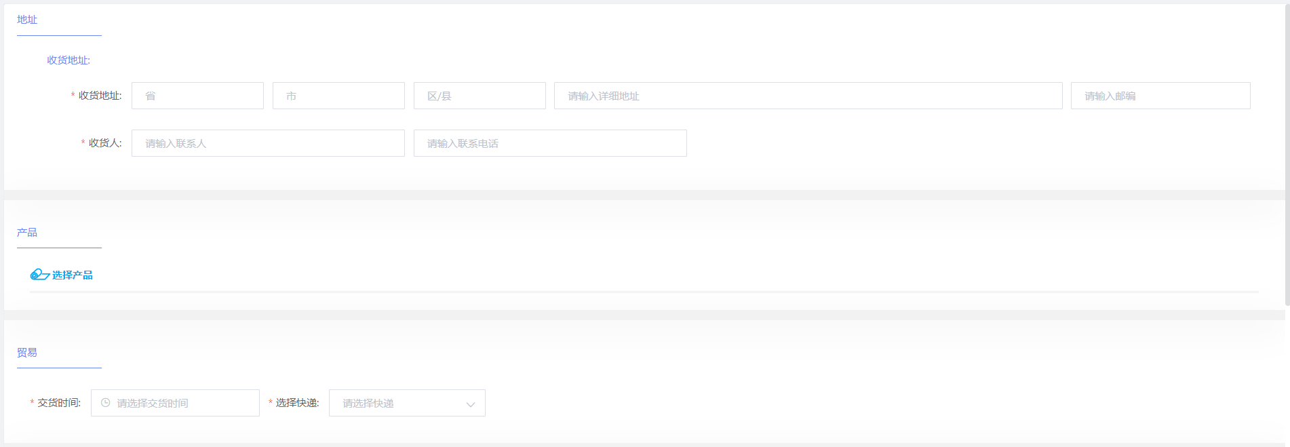Screen dimensions: 1290x447
Task: Open the 请选择交货时间 date picker
Action: tap(175, 403)
